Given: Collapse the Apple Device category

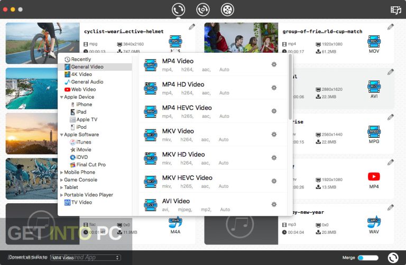Looking at the screenshot, I should pos(62,97).
